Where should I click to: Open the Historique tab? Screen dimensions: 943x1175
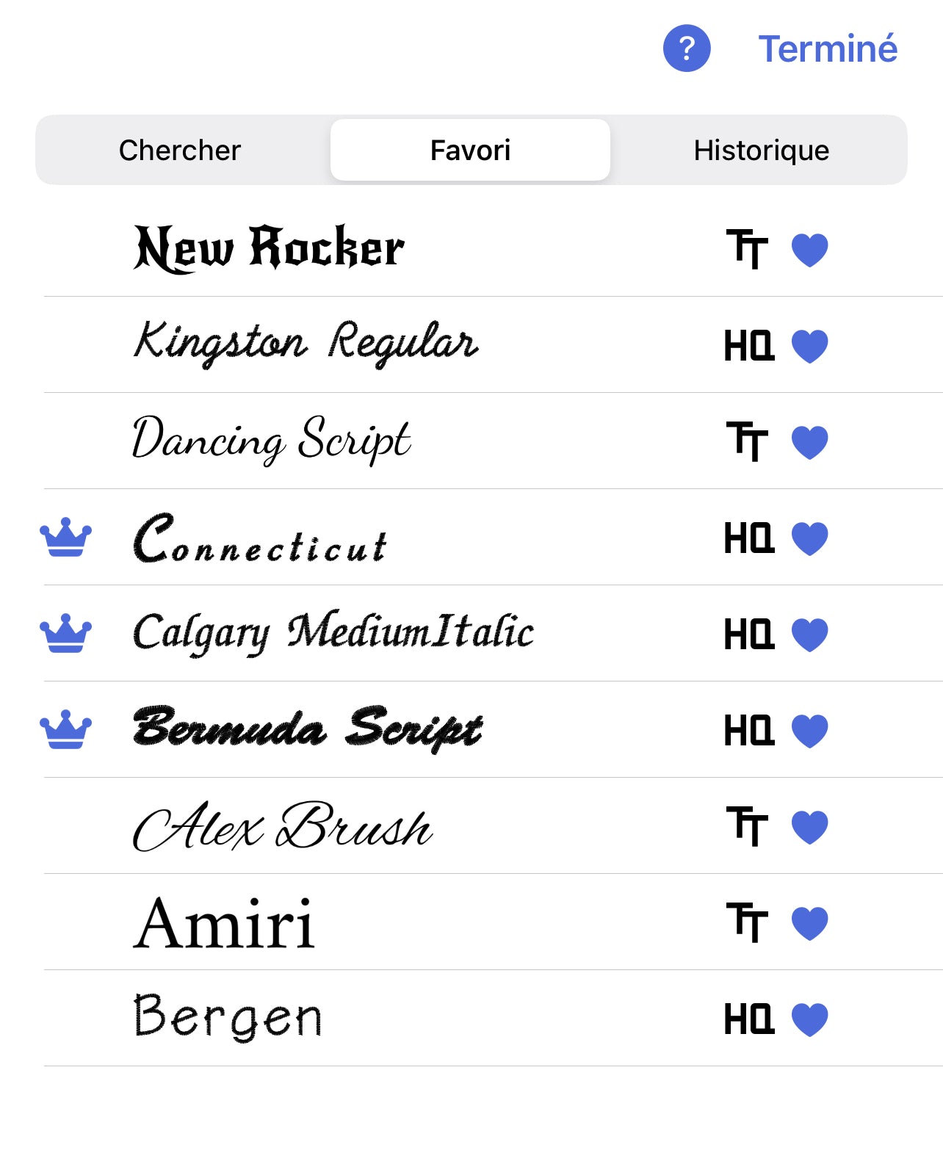tap(761, 150)
